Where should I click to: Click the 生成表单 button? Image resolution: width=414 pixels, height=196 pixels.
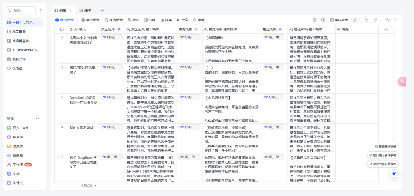point(338,20)
